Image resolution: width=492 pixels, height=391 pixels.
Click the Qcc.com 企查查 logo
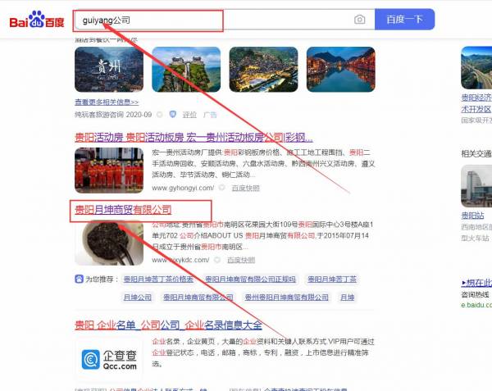(x=107, y=359)
